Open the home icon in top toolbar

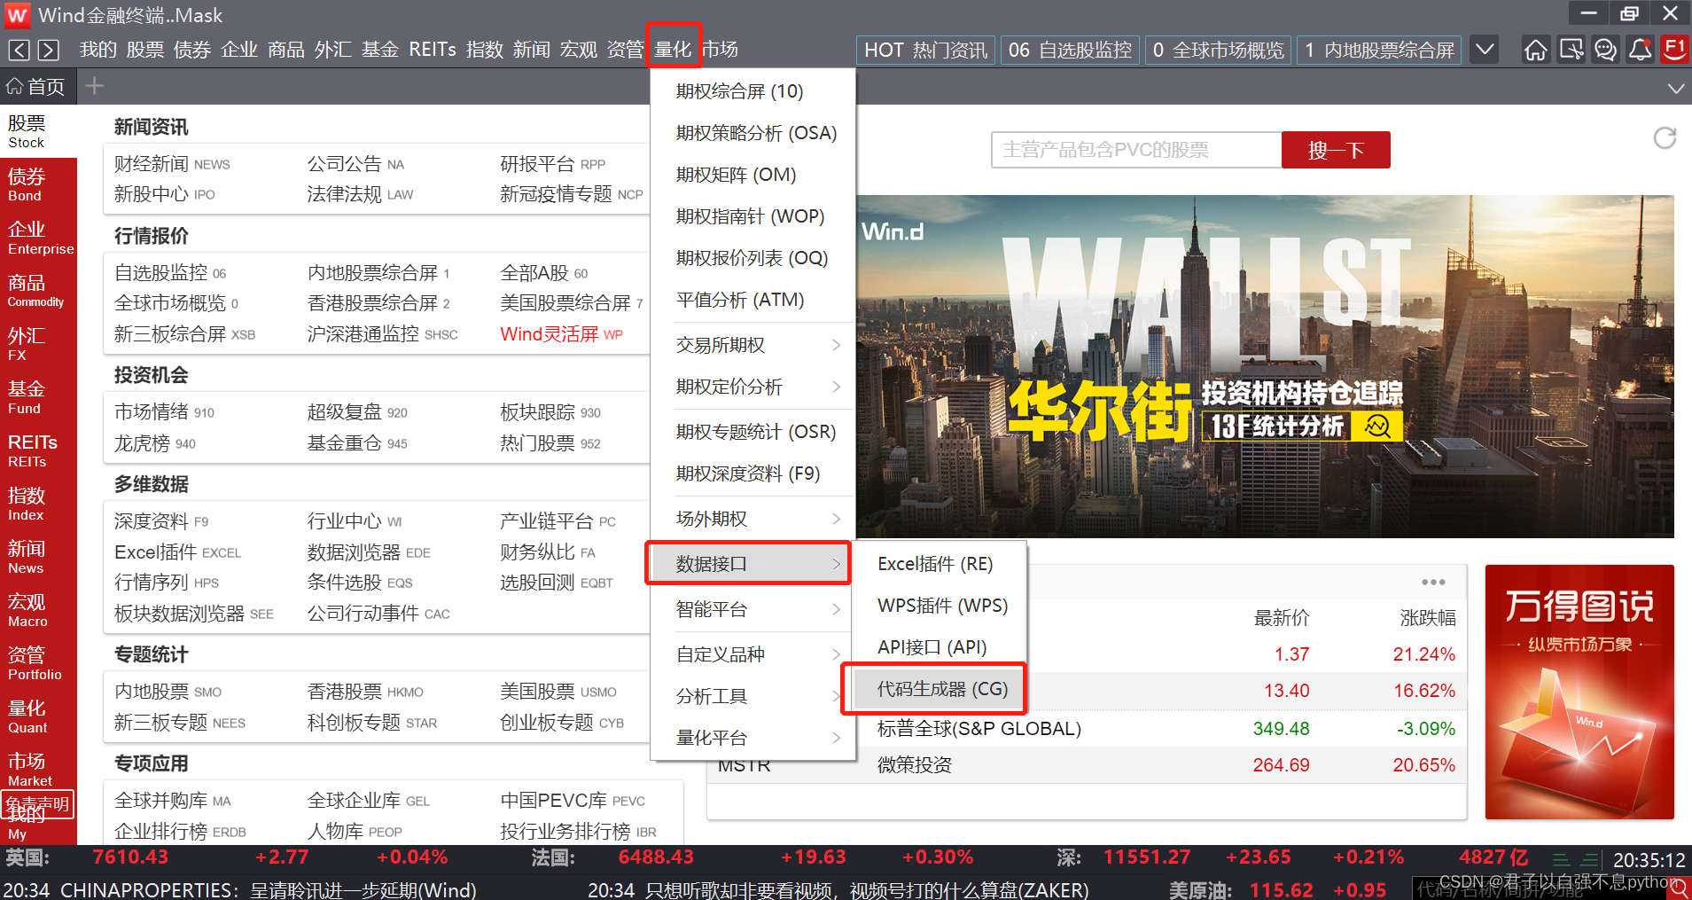(x=1535, y=50)
